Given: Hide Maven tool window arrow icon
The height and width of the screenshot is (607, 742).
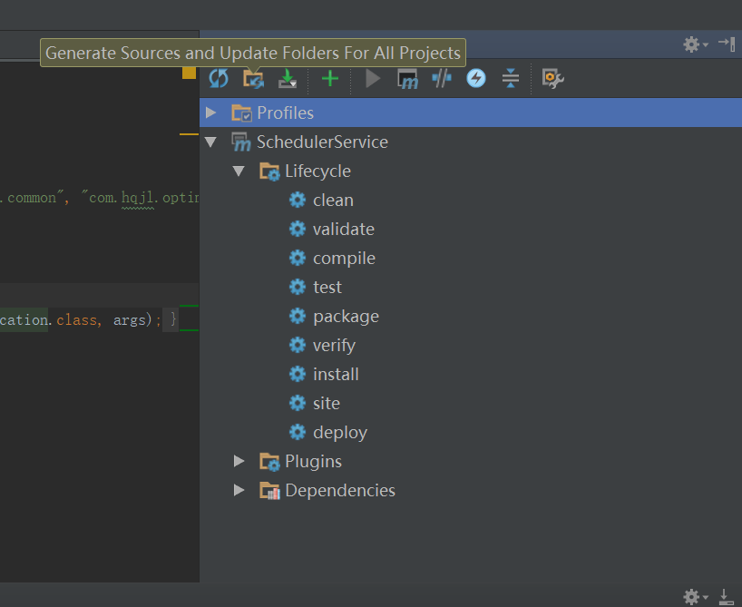Looking at the screenshot, I should click(x=727, y=44).
